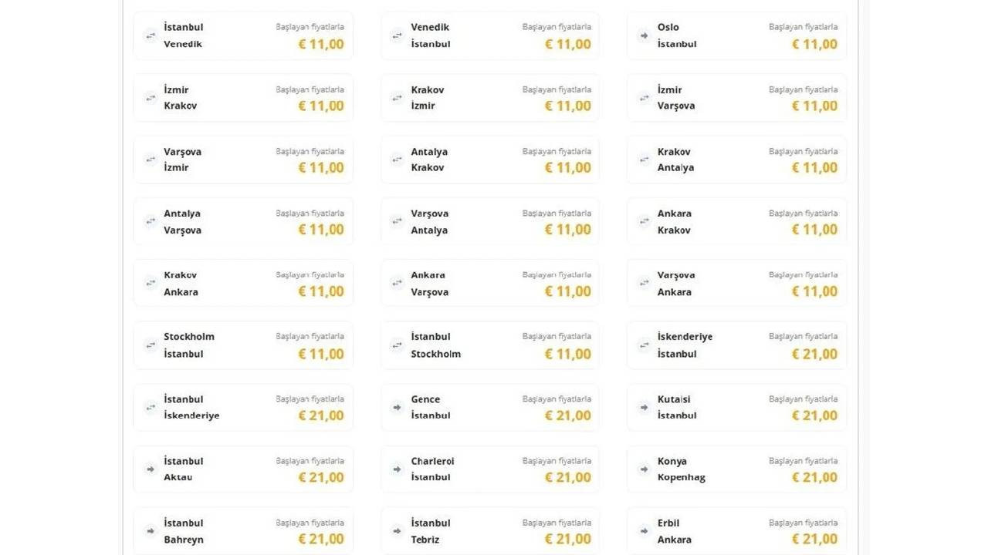Screen dimensions: 988x555
Task: Click one-way arrow icon for İstanbul–Bahreyn
Action: (x=151, y=530)
